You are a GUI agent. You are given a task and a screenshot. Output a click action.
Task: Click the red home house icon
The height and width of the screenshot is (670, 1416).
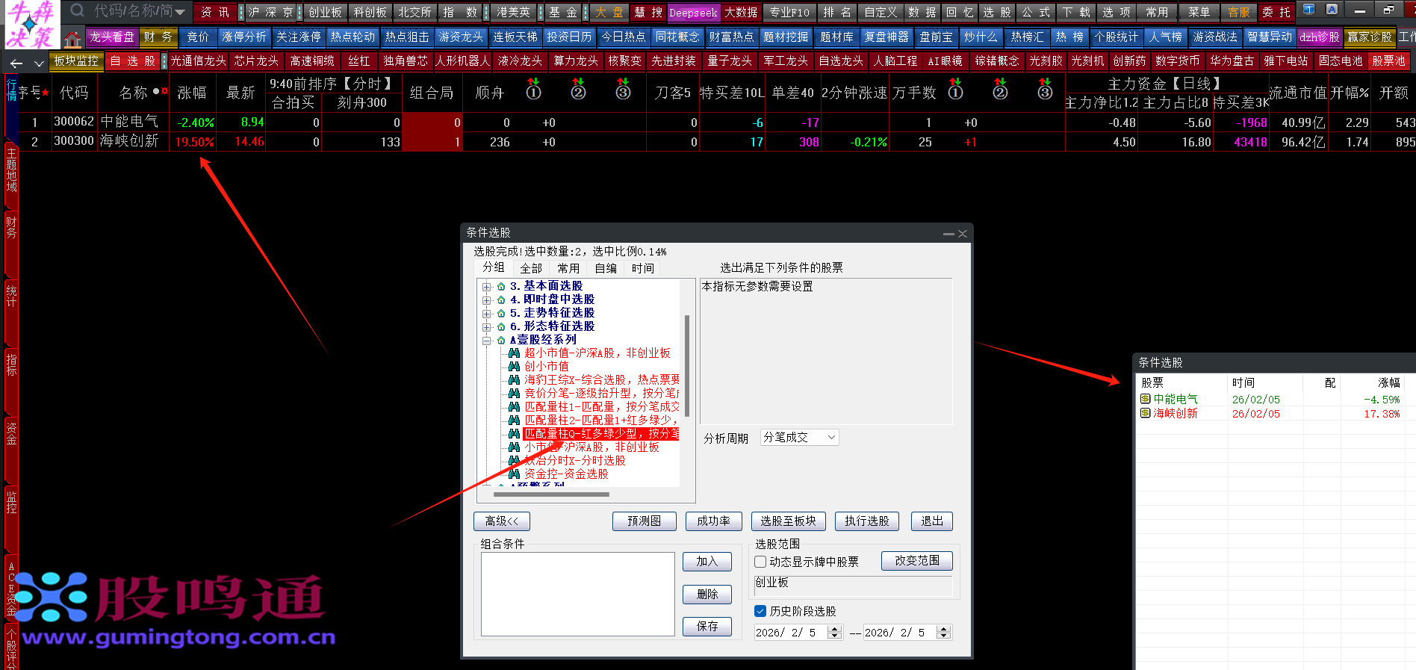(x=72, y=38)
